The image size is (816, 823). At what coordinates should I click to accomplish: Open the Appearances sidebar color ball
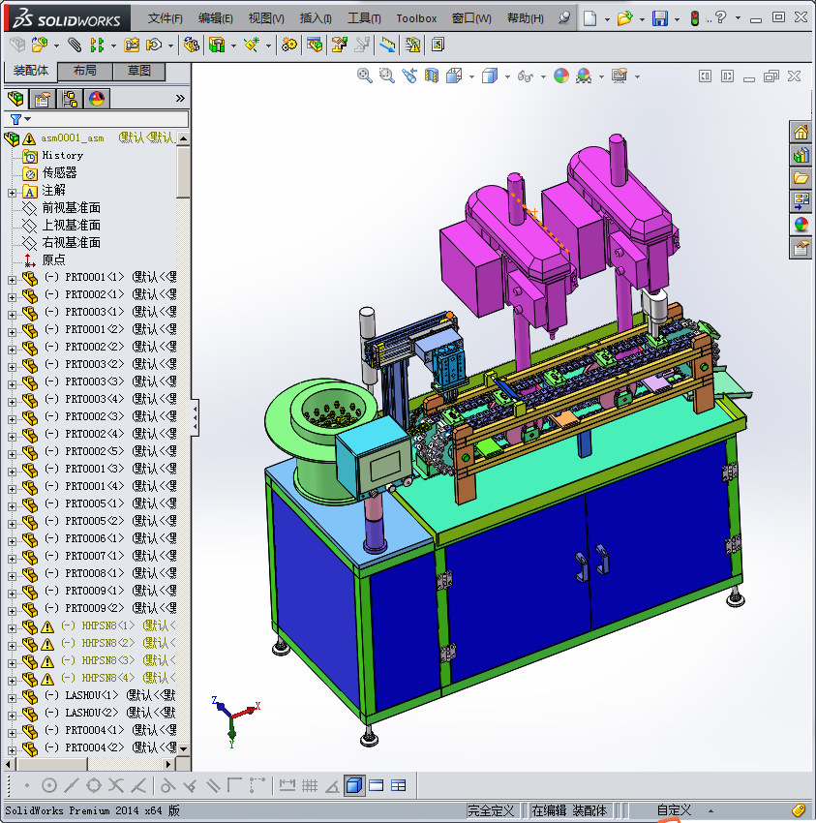[801, 224]
